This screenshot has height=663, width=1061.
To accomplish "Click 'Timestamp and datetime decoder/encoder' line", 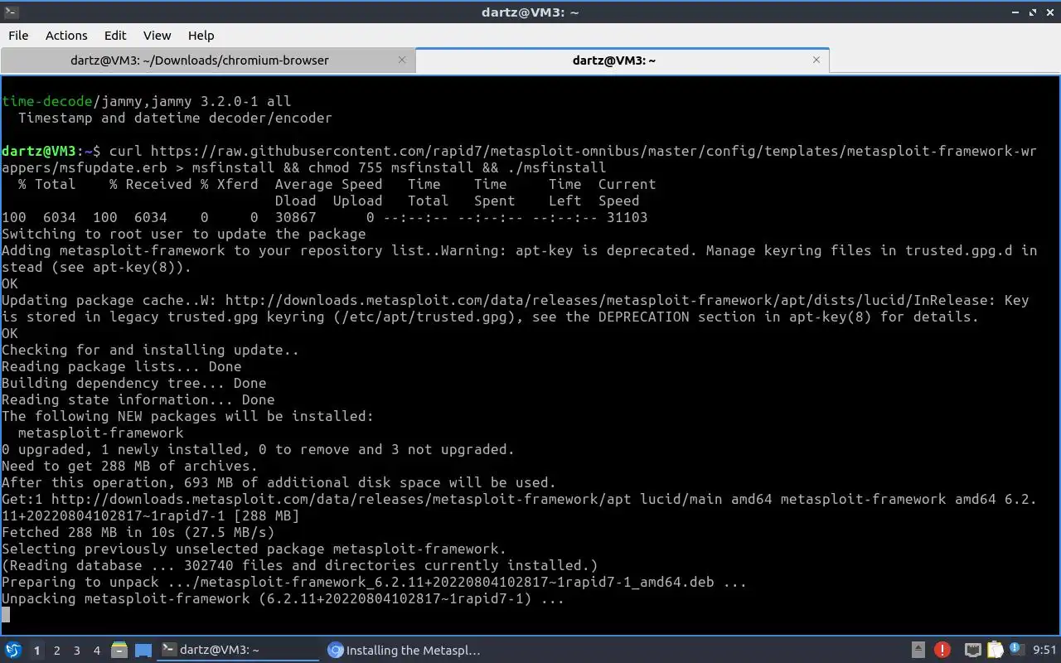I will 175,118.
